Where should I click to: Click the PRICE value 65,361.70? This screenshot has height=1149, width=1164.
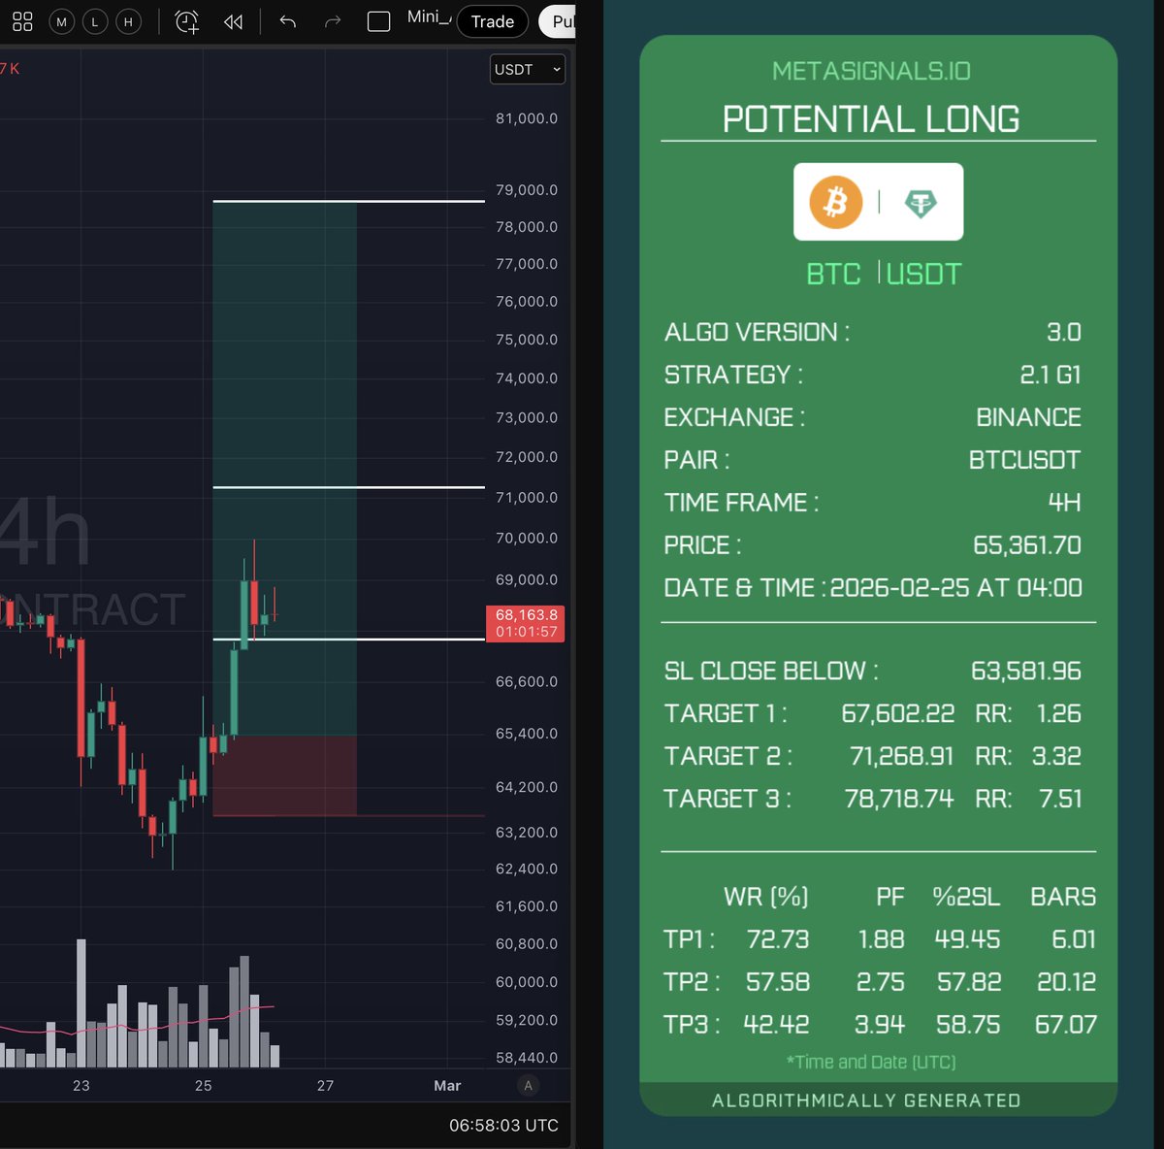pyautogui.click(x=1027, y=544)
